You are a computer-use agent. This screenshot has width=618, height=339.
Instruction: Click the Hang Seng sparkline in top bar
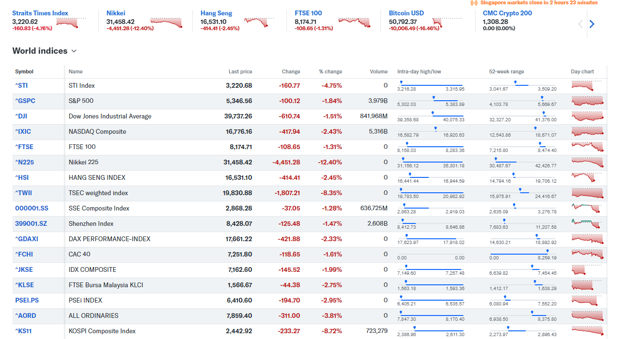pyautogui.click(x=259, y=22)
